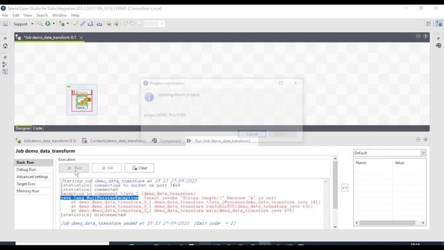Select Memory Run in the run list
Screen dimensions: 444x250
34,192
